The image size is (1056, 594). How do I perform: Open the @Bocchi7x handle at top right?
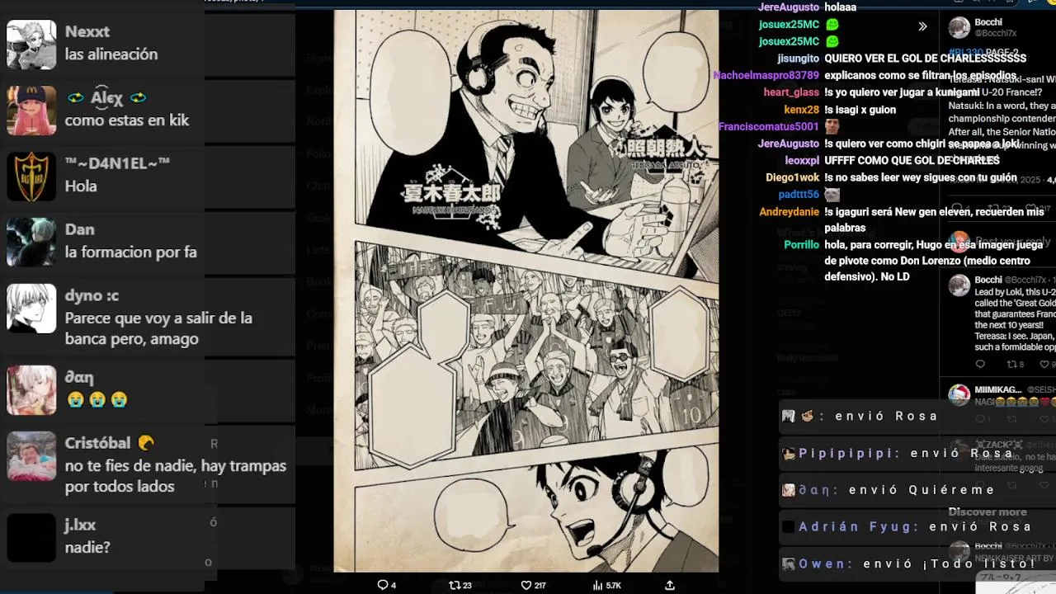click(996, 34)
